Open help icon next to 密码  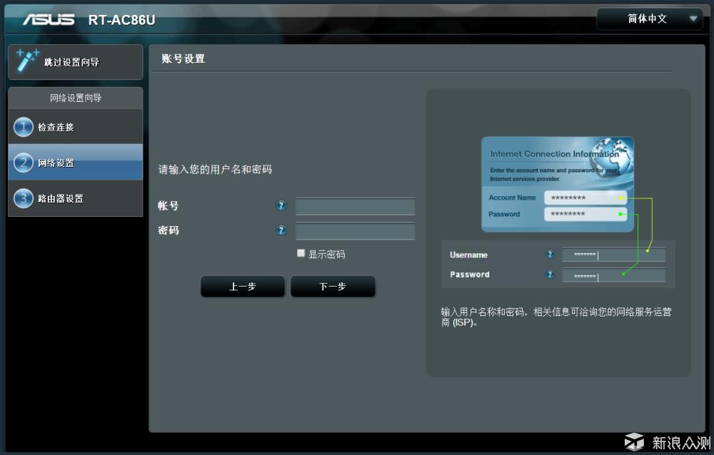pyautogui.click(x=281, y=230)
